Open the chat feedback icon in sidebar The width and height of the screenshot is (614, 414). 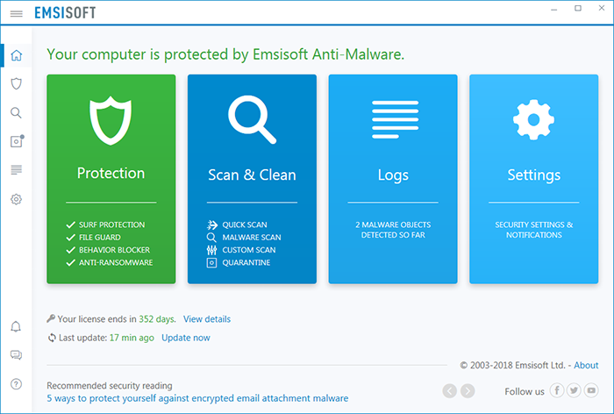pyautogui.click(x=16, y=355)
